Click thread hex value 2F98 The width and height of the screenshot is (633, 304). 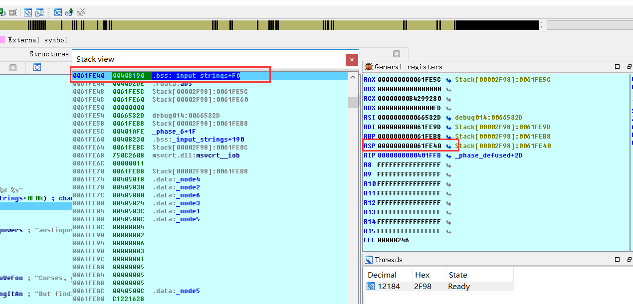tap(422, 287)
